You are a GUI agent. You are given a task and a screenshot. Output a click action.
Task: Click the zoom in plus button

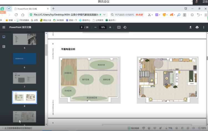click(110, 27)
